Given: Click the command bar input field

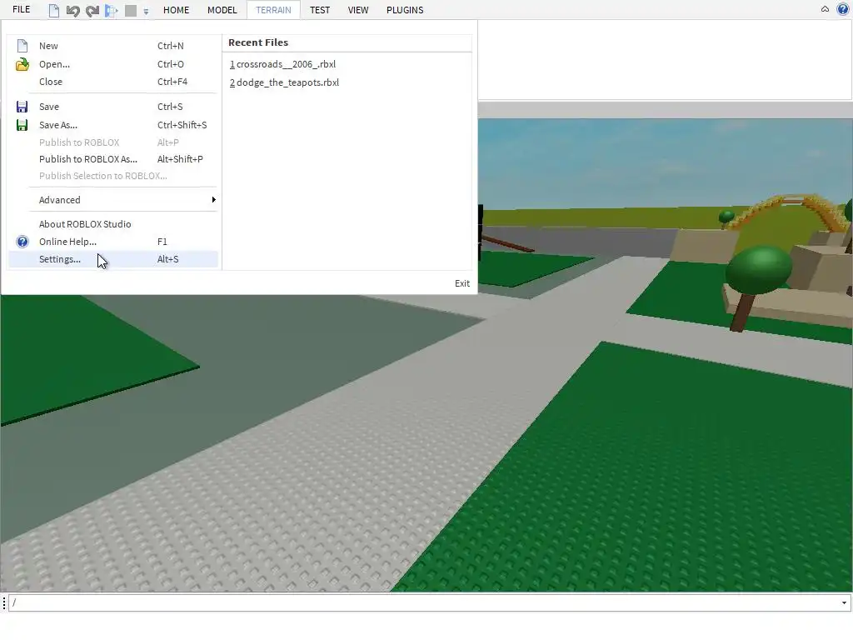Looking at the screenshot, I should pos(425,602).
